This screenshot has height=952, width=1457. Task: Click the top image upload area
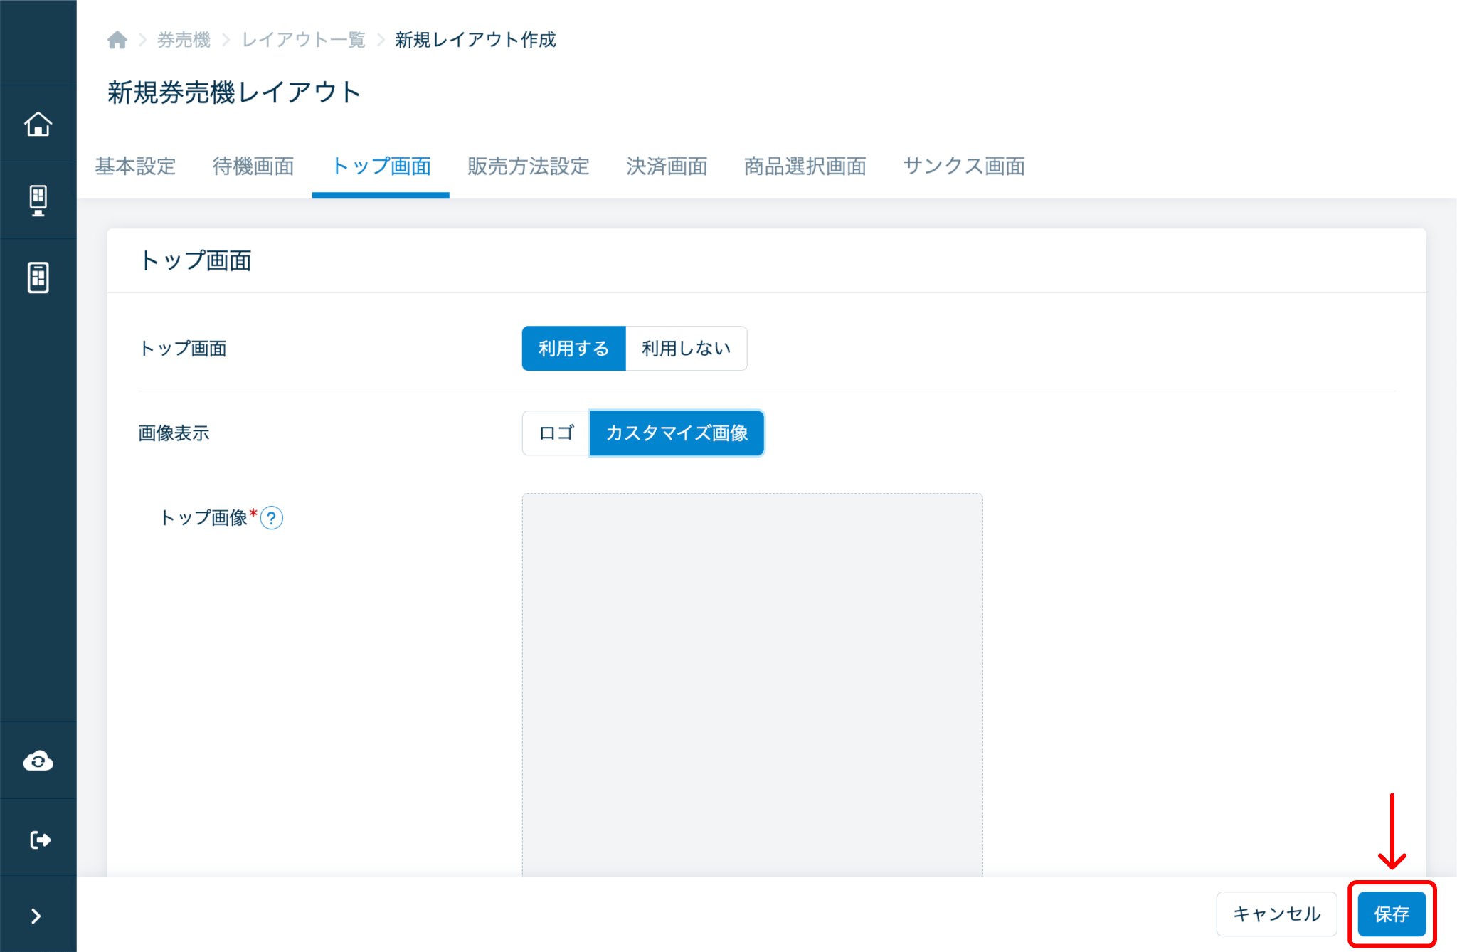752,683
